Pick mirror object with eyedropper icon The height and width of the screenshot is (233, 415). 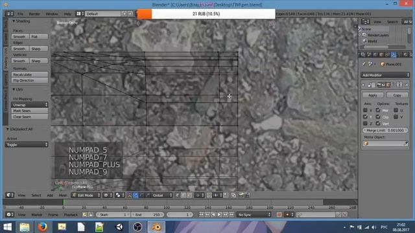coord(406,144)
